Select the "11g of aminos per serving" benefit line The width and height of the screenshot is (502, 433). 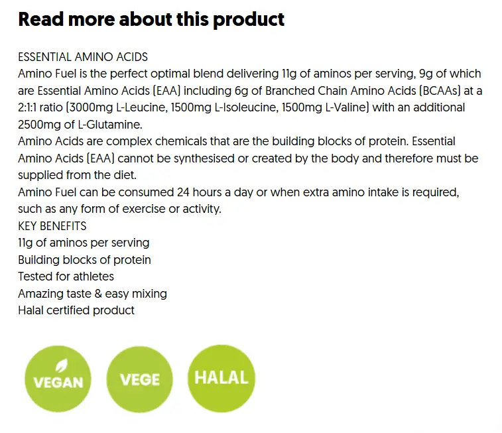pos(84,243)
